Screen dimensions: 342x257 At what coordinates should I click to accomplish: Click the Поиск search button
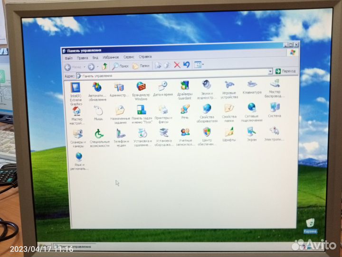tap(120, 66)
